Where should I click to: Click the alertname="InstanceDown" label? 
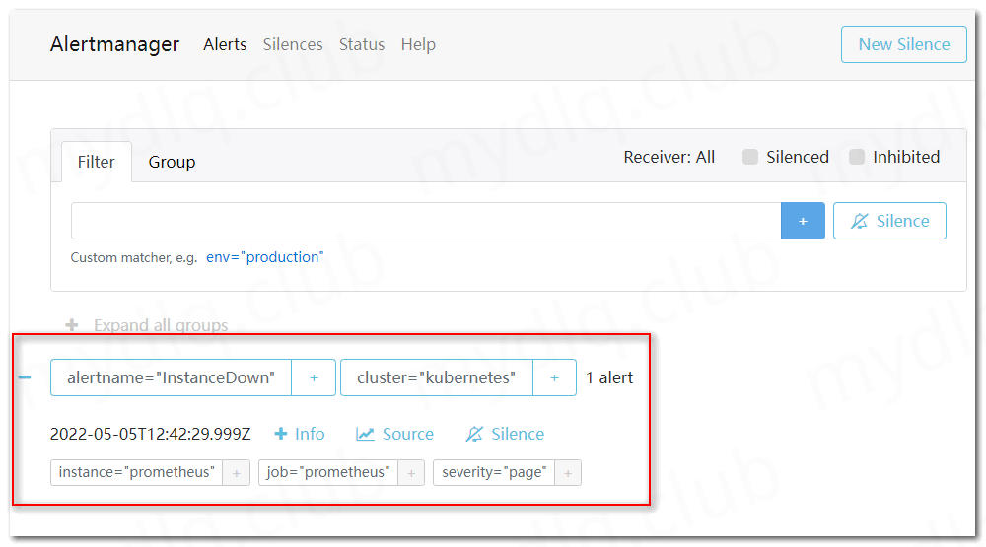click(171, 377)
